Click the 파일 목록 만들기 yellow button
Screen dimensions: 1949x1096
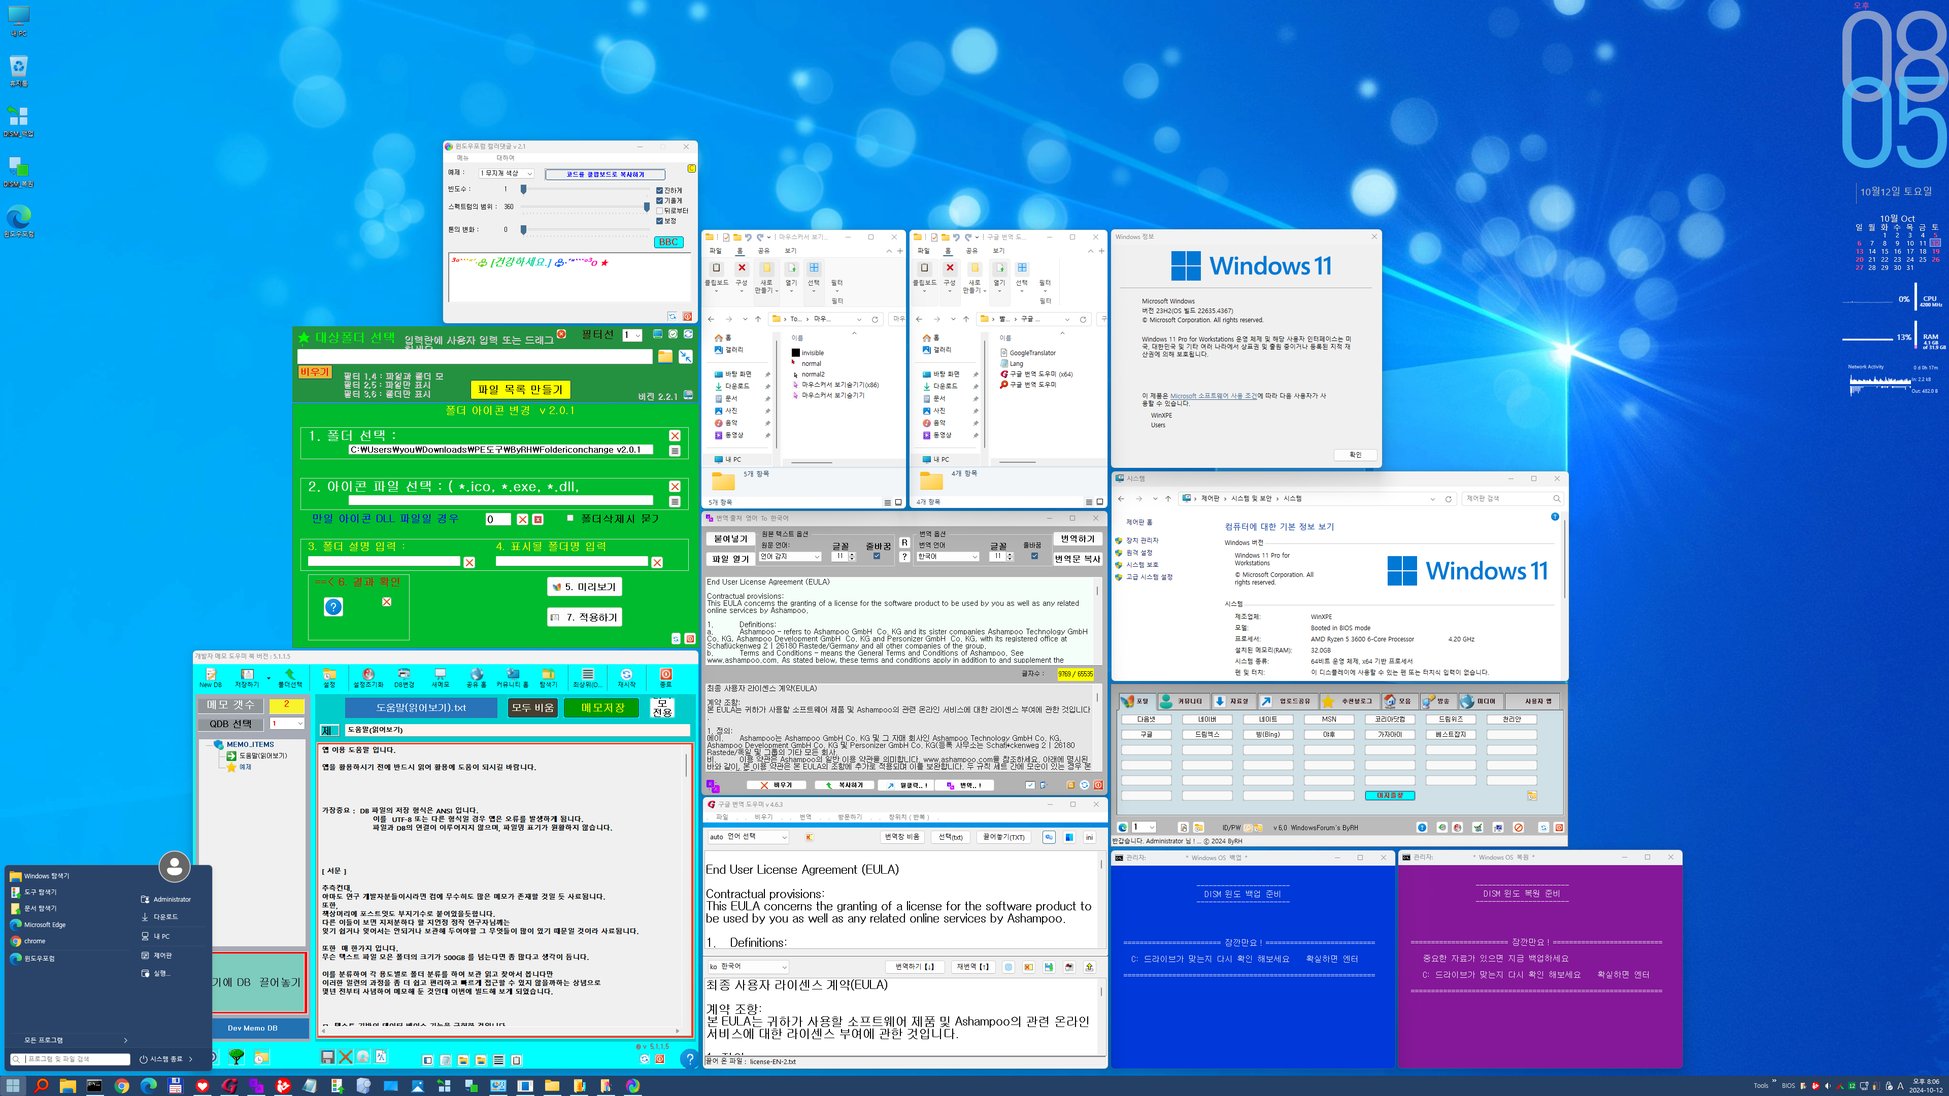(520, 390)
